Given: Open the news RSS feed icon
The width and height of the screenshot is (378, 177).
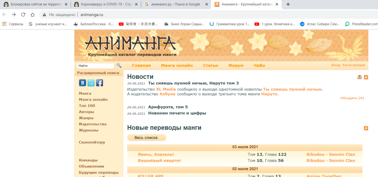Looking at the screenshot, I should (366, 77).
